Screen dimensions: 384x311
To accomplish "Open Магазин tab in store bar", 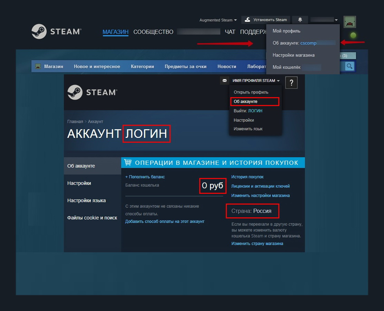I will coord(54,66).
